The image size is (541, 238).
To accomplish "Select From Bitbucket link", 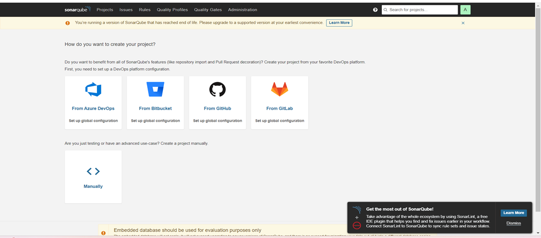I will click(155, 109).
